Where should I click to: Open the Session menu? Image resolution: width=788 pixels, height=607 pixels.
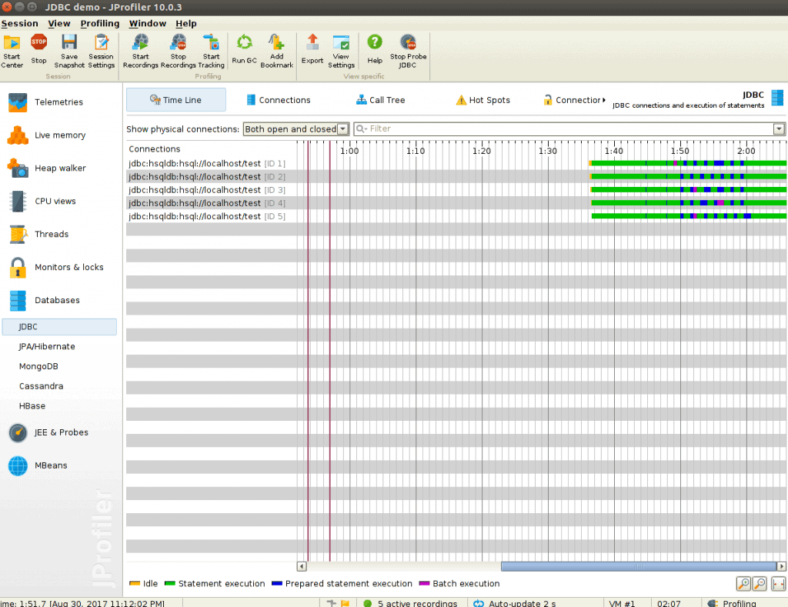point(19,24)
